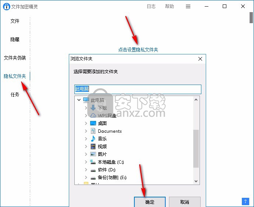Select the 此电脑 tree label
The image size is (254, 207).
point(98,100)
